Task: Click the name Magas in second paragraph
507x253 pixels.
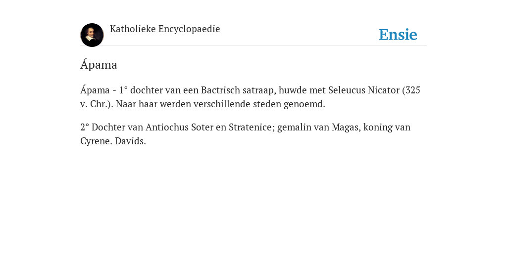Action: [346, 128]
